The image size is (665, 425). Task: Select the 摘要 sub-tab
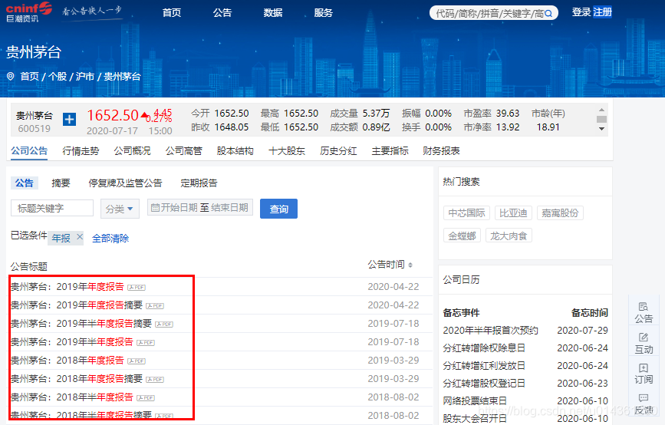pos(61,183)
